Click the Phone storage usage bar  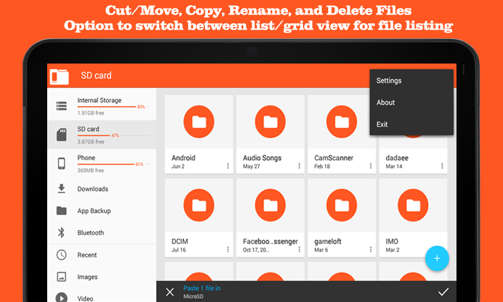(x=106, y=164)
